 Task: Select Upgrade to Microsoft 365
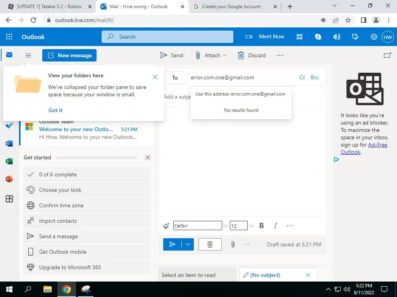[87, 267]
